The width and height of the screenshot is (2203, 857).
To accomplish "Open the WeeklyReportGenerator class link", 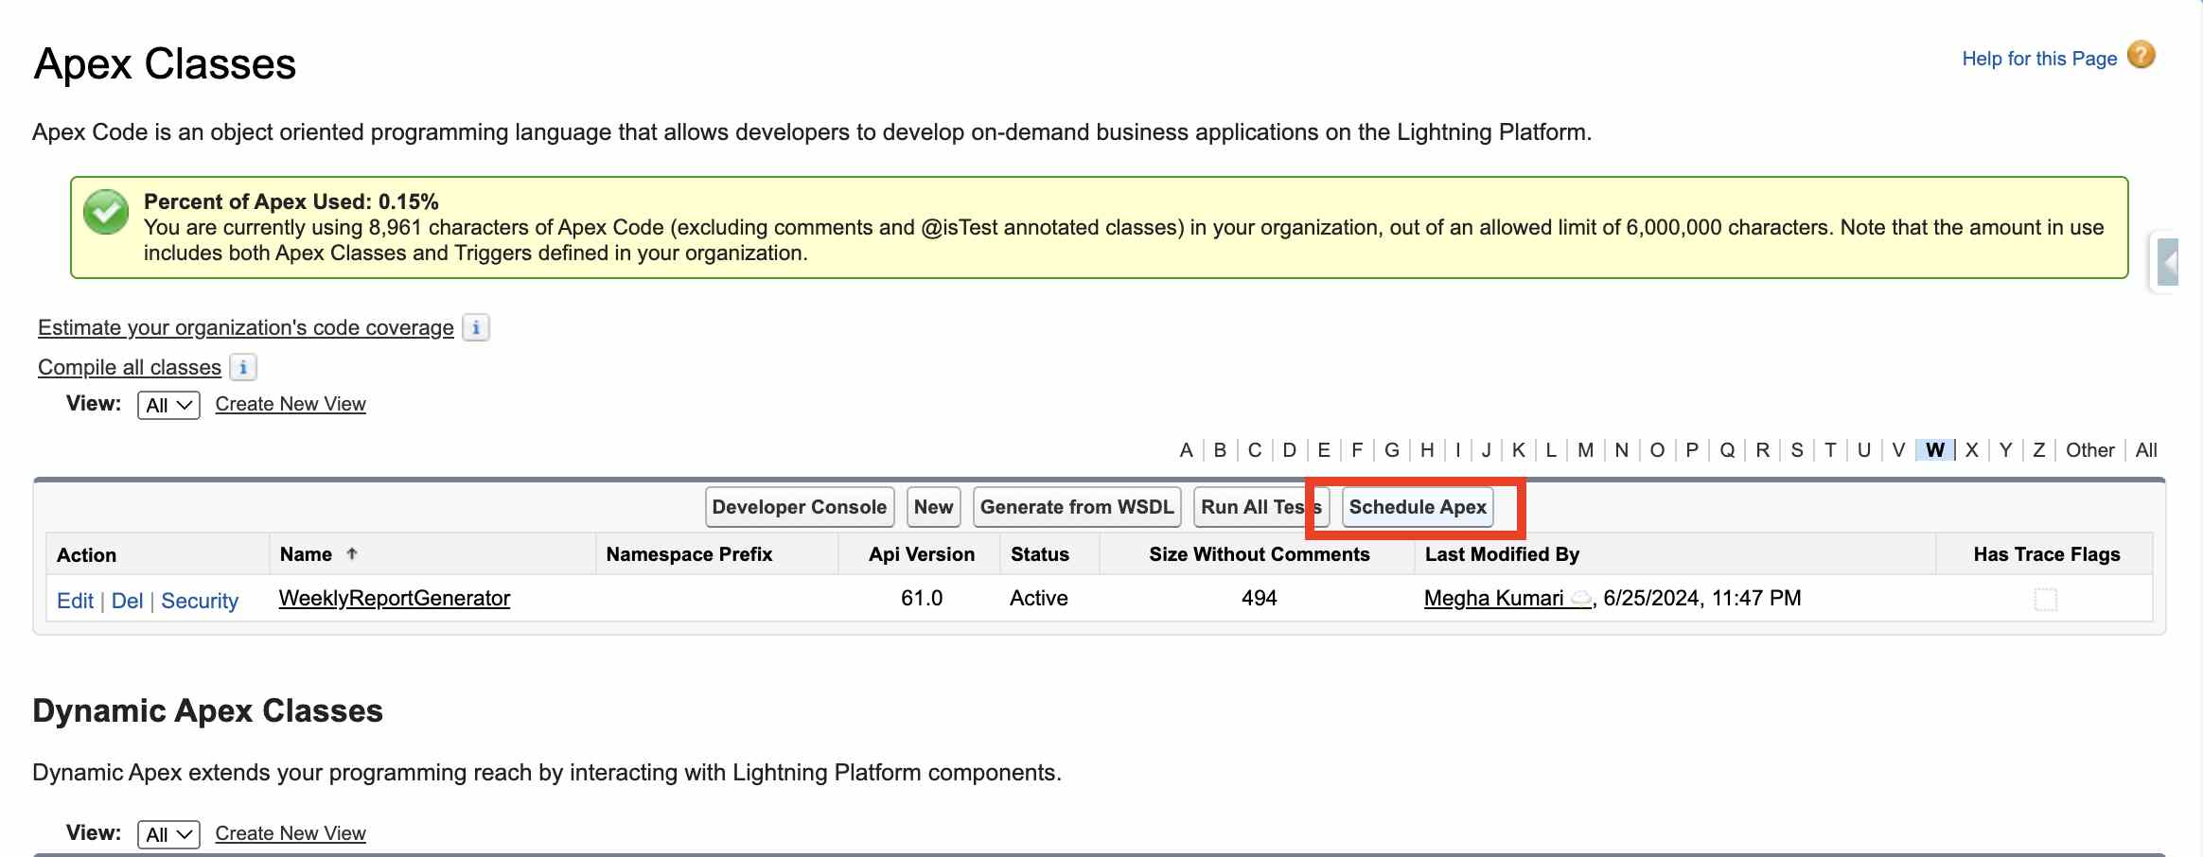I will (395, 598).
